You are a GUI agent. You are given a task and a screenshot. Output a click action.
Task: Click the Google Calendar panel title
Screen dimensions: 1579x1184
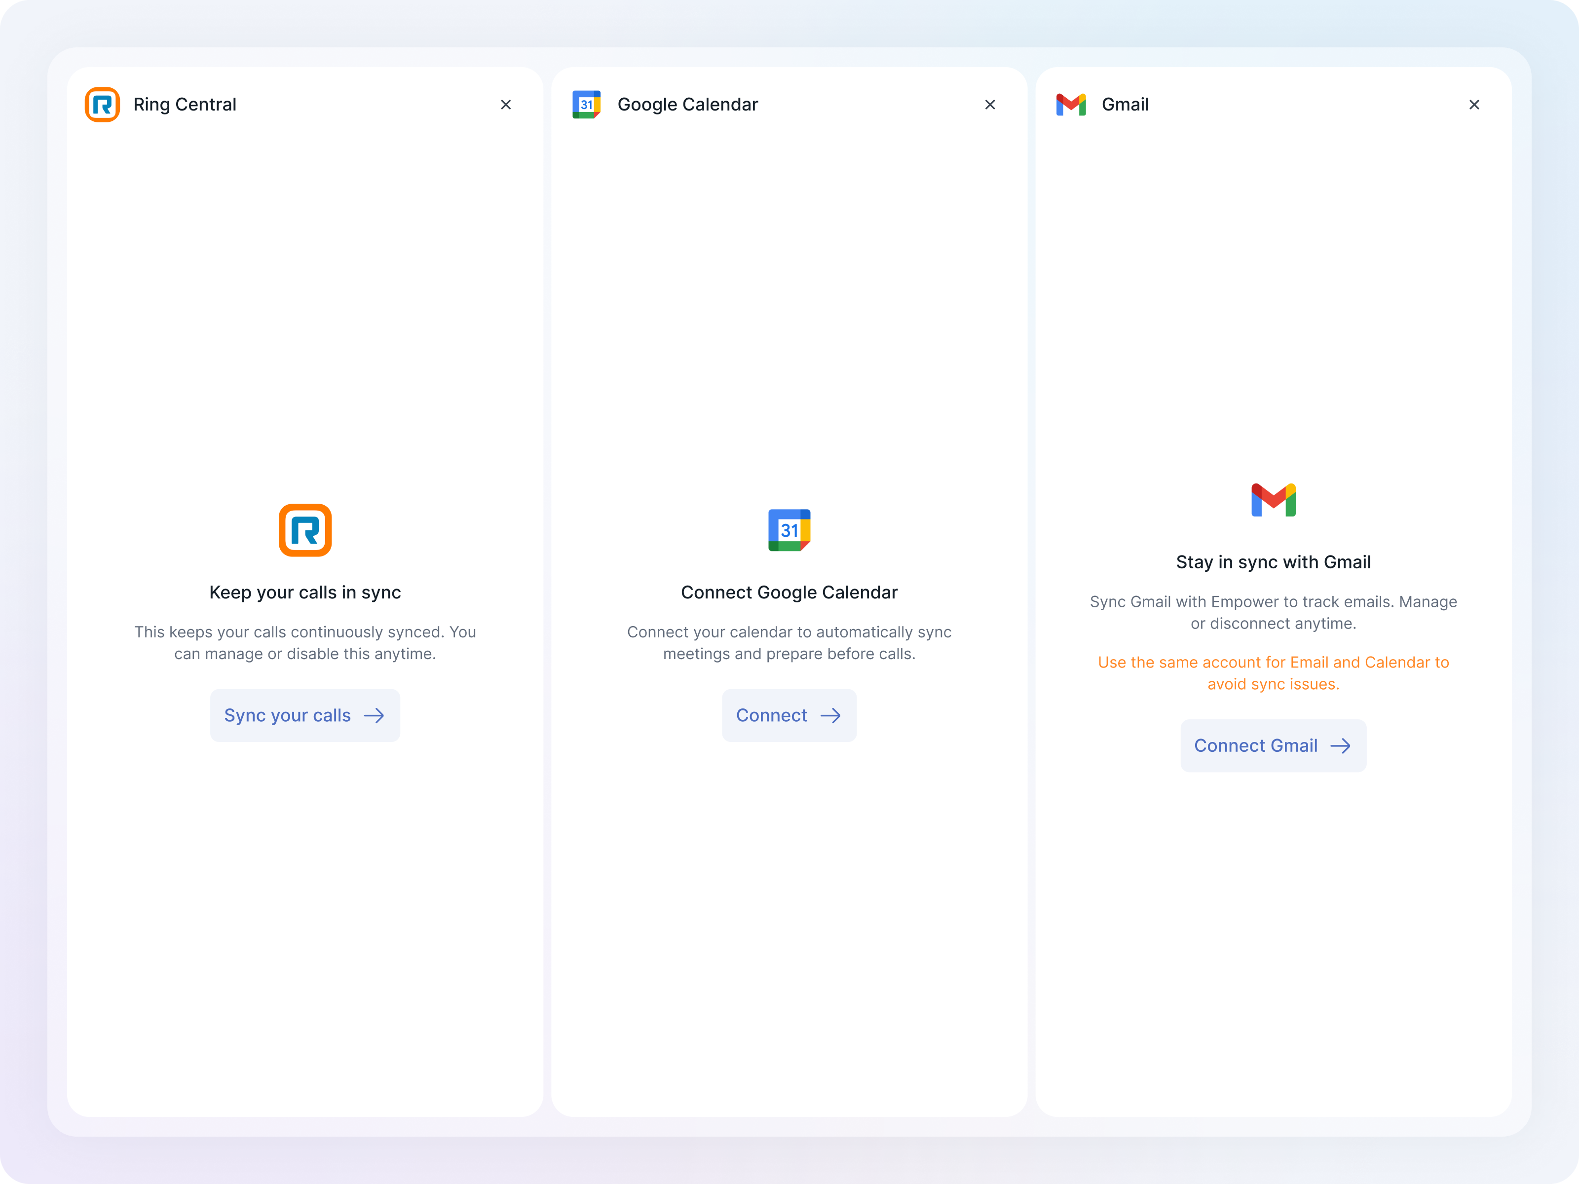pyautogui.click(x=687, y=105)
